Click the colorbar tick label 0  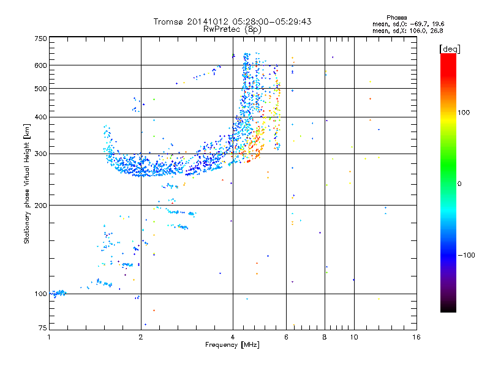point(459,184)
